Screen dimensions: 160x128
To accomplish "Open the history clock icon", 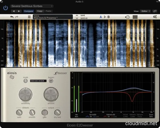I will coord(127,17).
